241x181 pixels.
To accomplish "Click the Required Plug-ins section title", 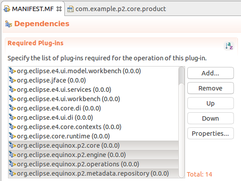I will (x=36, y=43).
